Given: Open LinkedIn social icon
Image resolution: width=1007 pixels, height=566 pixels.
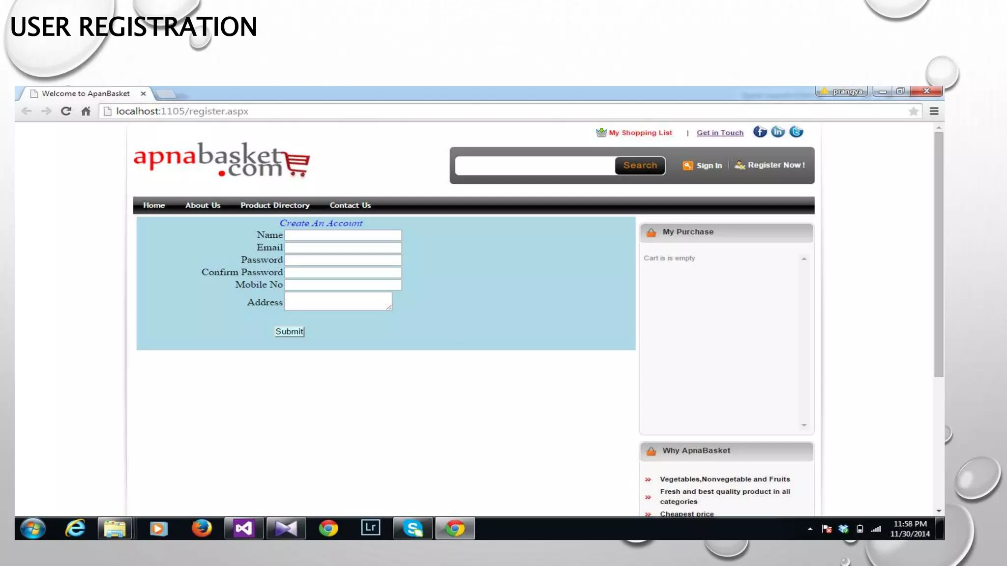Looking at the screenshot, I should pos(778,132).
